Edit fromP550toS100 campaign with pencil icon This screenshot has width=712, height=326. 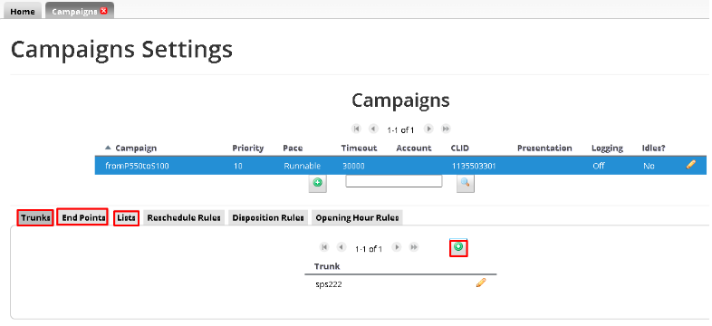click(690, 166)
